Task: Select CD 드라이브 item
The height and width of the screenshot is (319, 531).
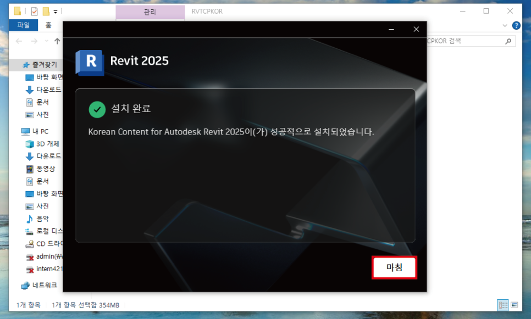Action: click(x=44, y=244)
